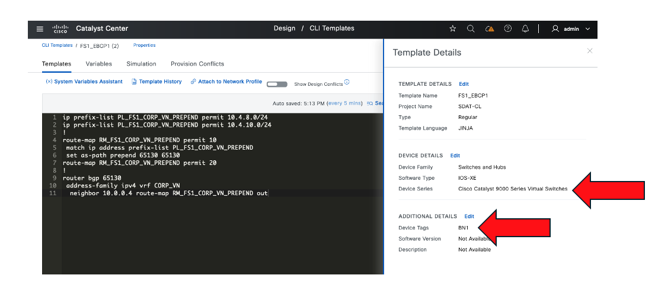The image size is (655, 291).
Task: Open the notifications bell
Action: [525, 28]
